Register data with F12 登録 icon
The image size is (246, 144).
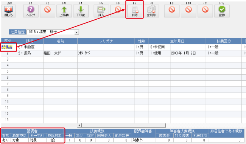coord(222,11)
